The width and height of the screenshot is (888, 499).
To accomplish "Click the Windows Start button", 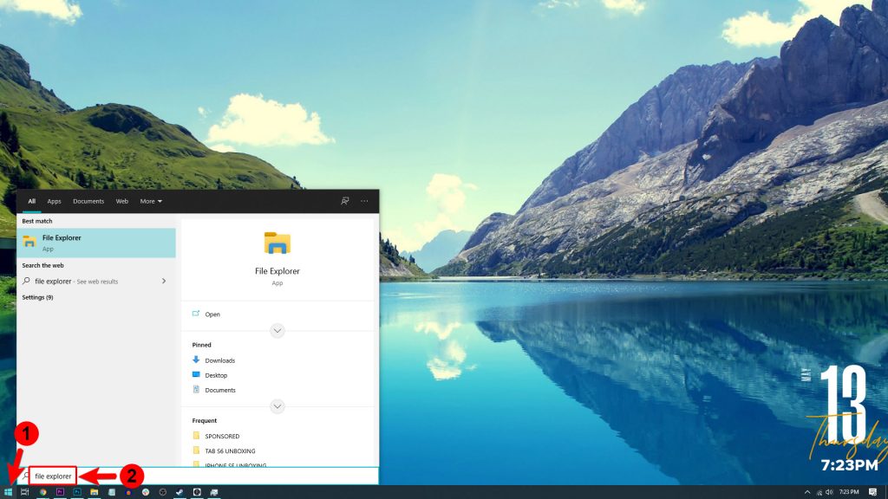I will coord(8,492).
